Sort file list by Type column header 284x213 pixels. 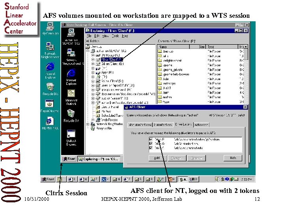(x=222, y=47)
